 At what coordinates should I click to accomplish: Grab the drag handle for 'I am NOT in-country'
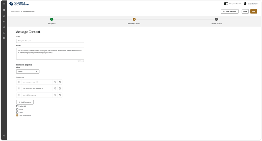[19, 95]
